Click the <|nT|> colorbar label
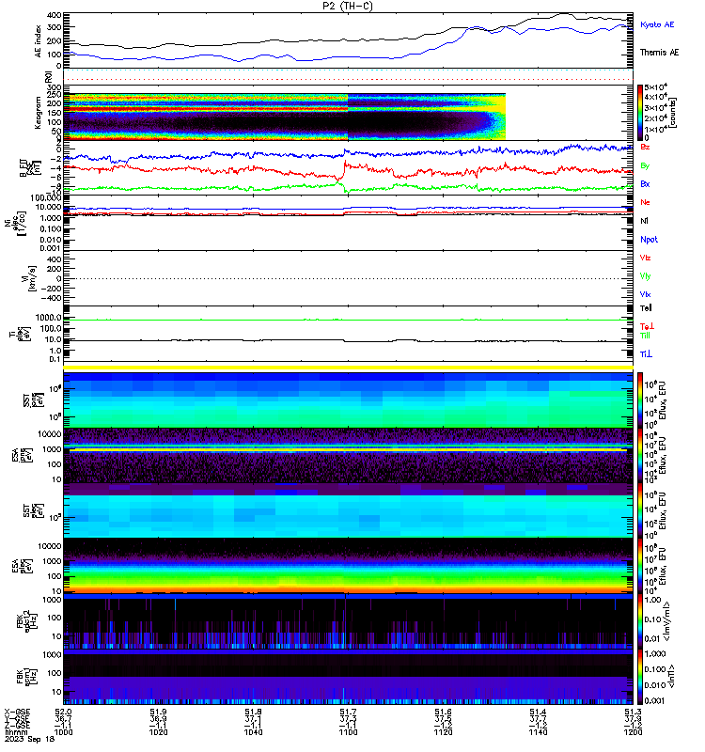The height and width of the screenshot is (752, 705). click(x=671, y=677)
